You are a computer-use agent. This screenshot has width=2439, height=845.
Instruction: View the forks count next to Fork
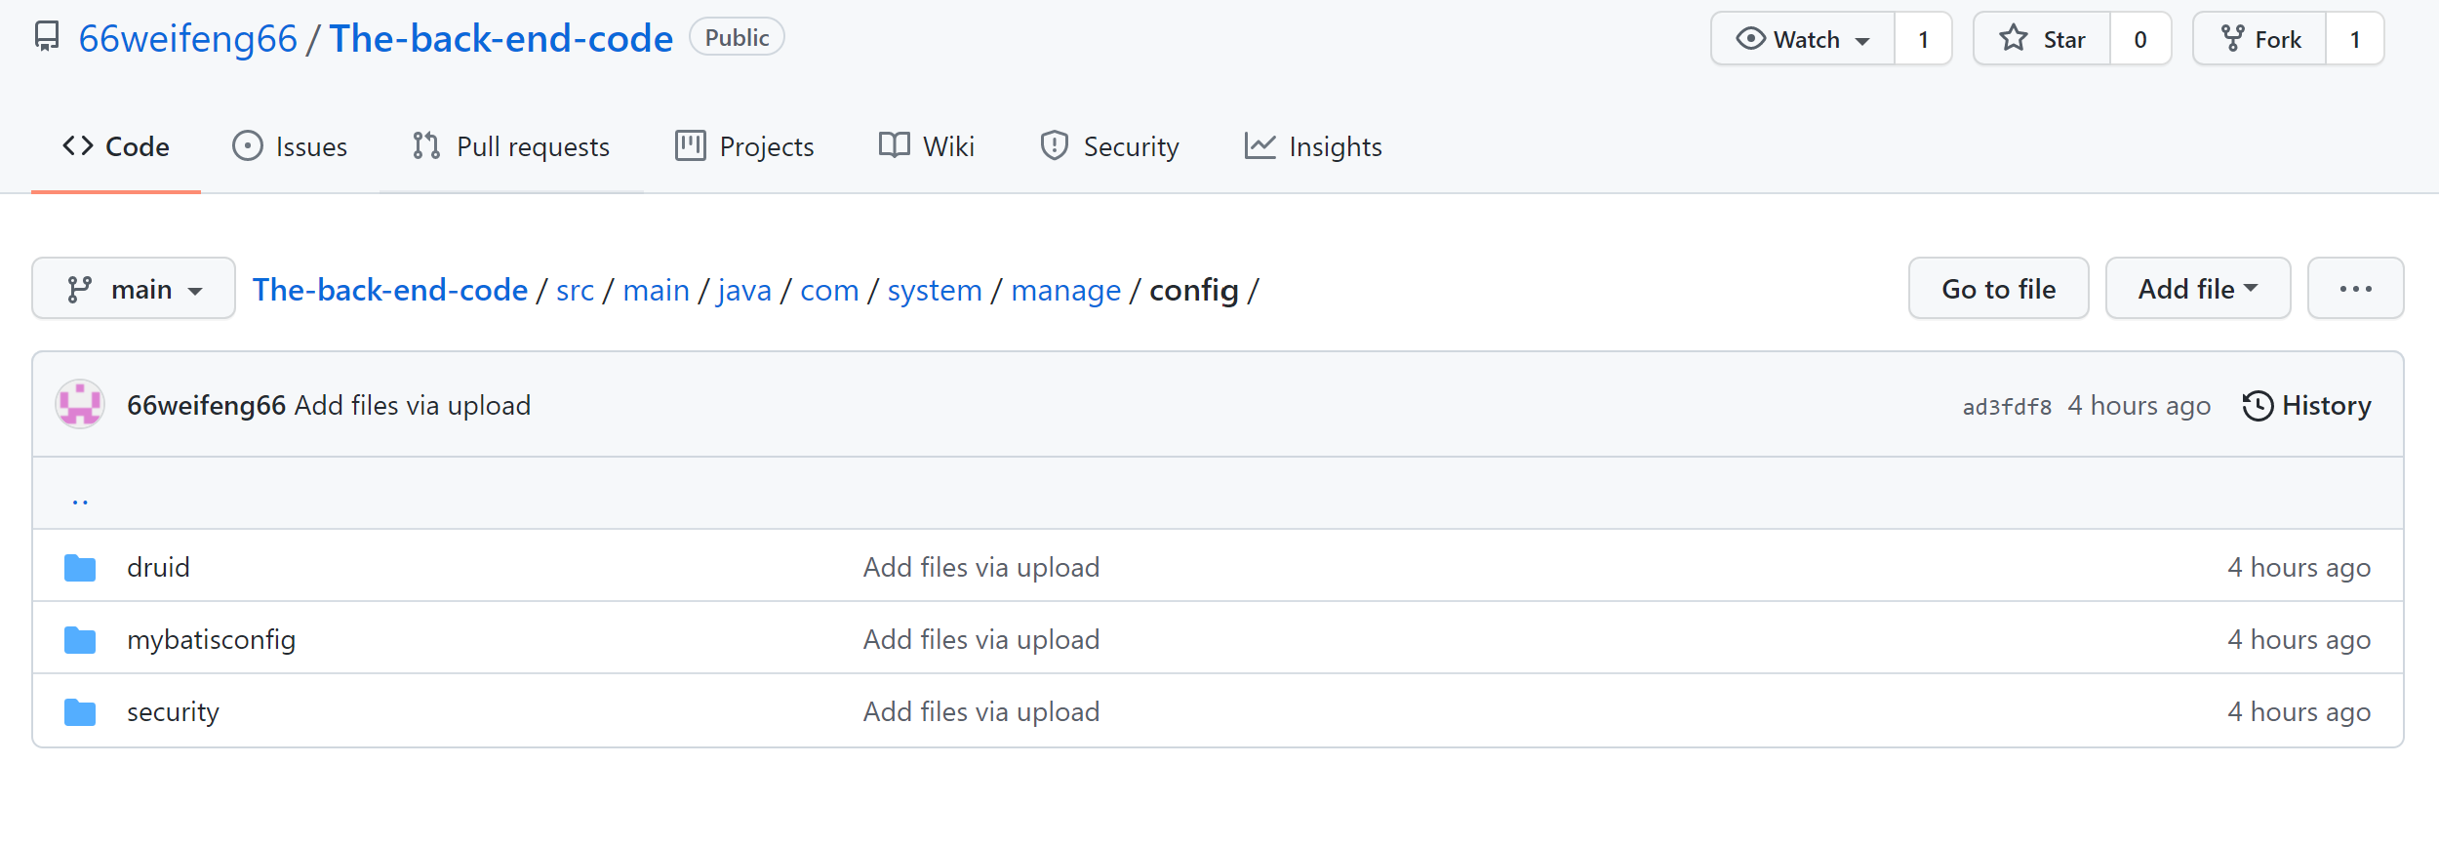click(x=2355, y=39)
